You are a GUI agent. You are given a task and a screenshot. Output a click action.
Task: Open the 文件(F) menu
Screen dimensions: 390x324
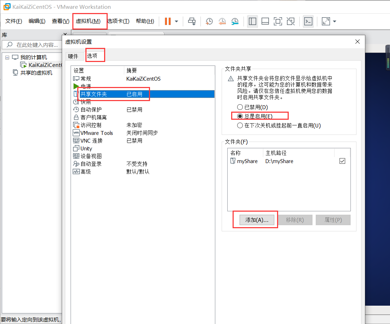pyautogui.click(x=14, y=21)
